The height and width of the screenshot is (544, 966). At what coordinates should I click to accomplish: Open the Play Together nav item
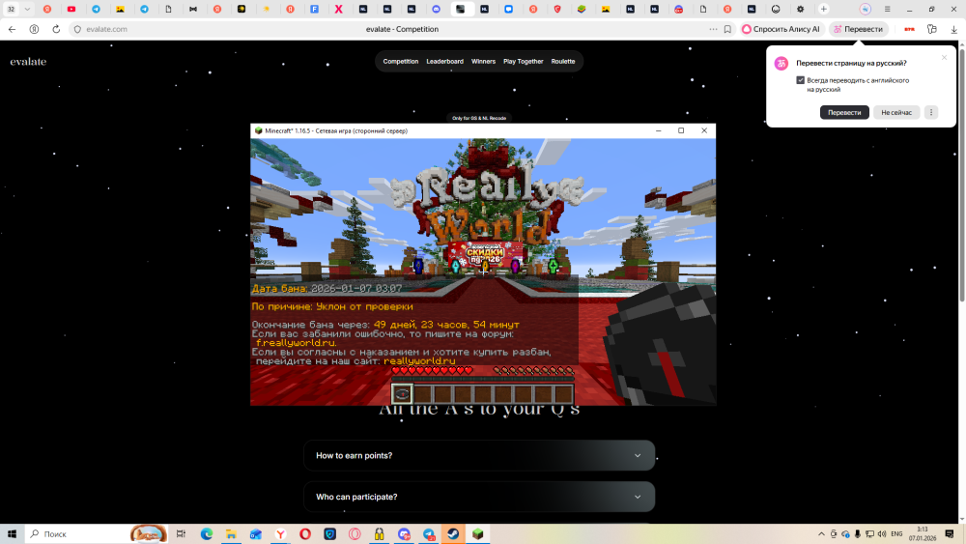523,62
